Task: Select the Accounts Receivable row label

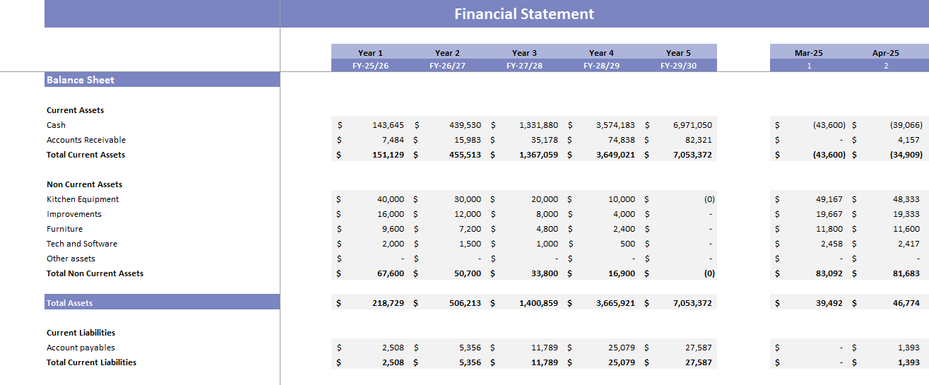Action: (x=86, y=140)
